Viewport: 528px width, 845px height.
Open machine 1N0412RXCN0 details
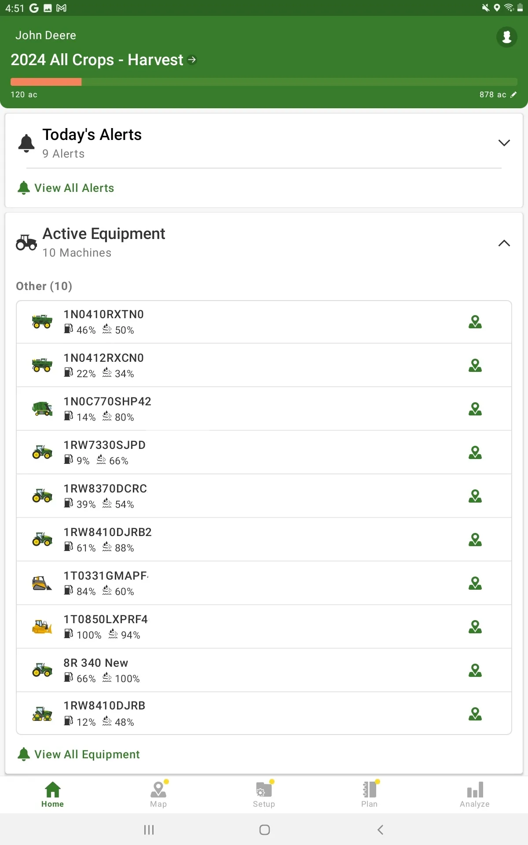(264, 365)
